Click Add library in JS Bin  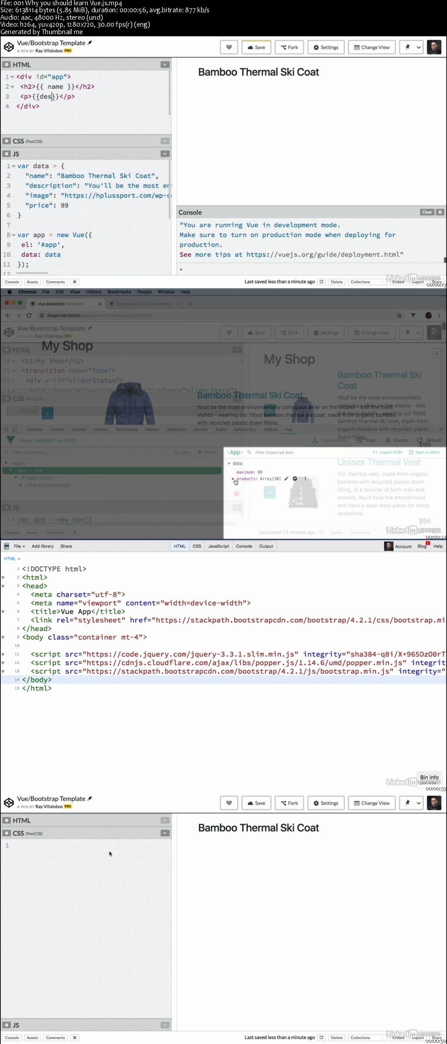coord(42,546)
